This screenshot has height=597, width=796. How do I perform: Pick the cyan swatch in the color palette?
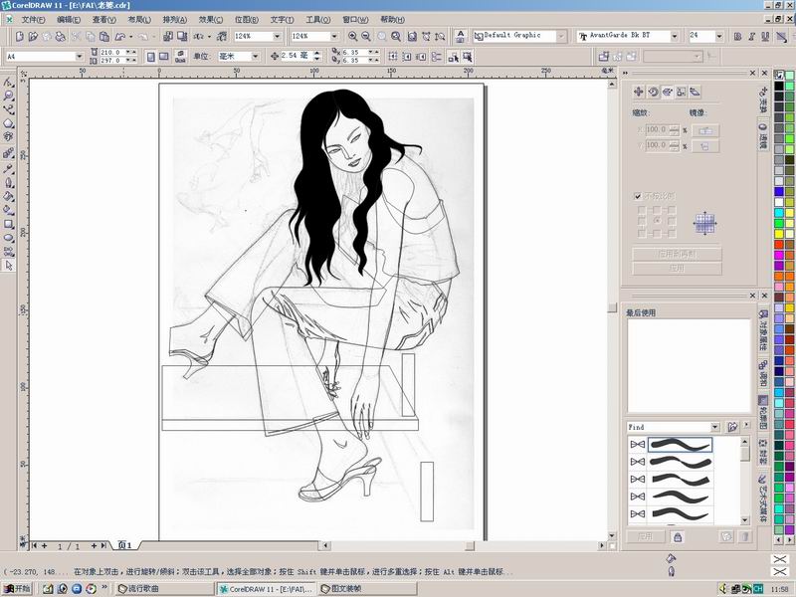(x=778, y=214)
